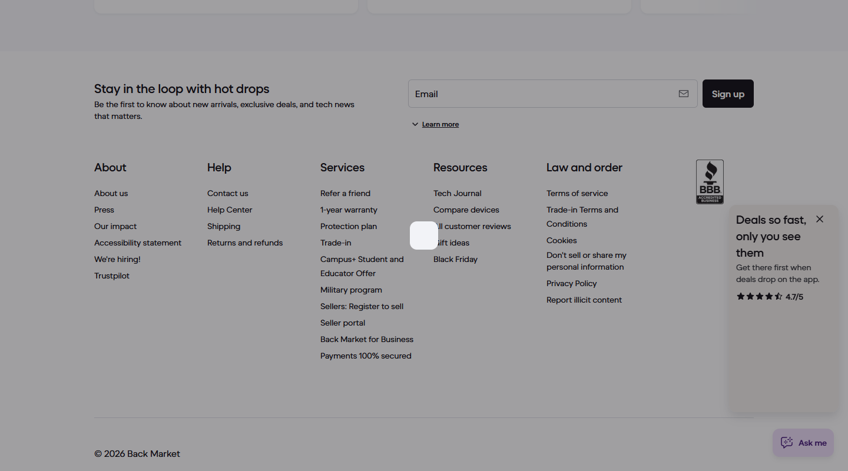The height and width of the screenshot is (471, 848).
Task: Open the Black Friday link
Action: pyautogui.click(x=455, y=259)
